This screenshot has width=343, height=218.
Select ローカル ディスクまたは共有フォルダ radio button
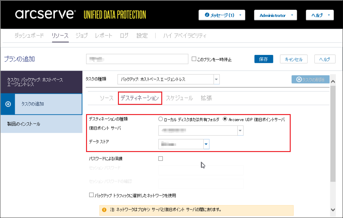(161, 119)
